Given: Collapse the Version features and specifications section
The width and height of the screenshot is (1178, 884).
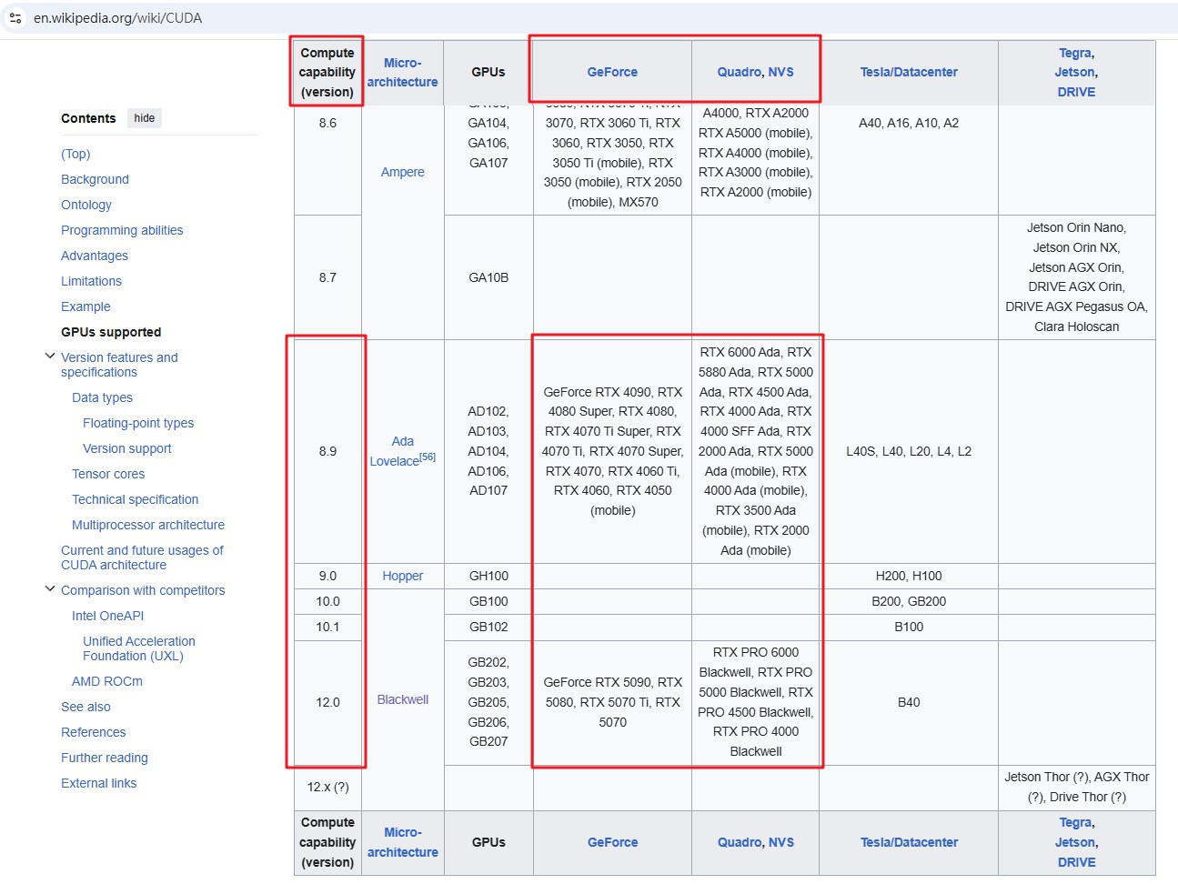Looking at the screenshot, I should (x=50, y=357).
